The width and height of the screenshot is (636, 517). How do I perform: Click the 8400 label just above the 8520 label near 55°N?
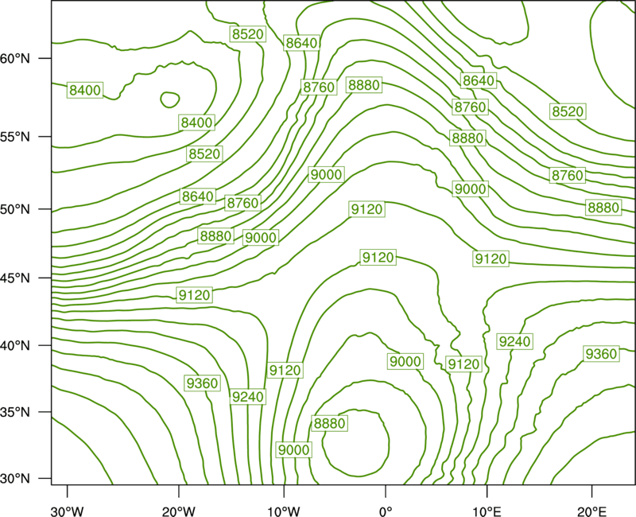click(x=196, y=122)
